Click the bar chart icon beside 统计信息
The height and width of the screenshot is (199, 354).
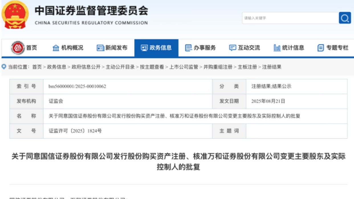point(277,48)
